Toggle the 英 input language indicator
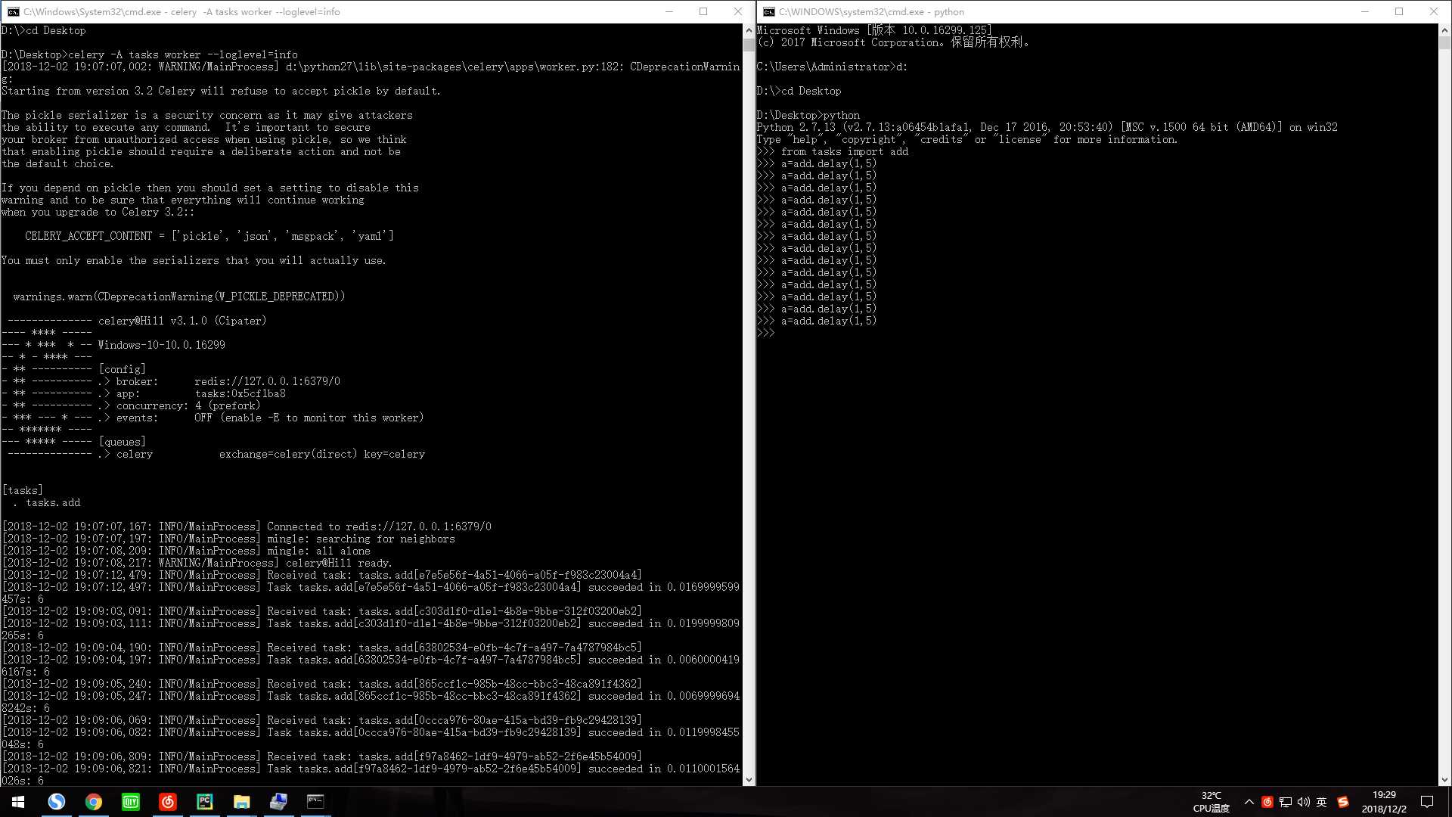The width and height of the screenshot is (1452, 817). point(1321,802)
